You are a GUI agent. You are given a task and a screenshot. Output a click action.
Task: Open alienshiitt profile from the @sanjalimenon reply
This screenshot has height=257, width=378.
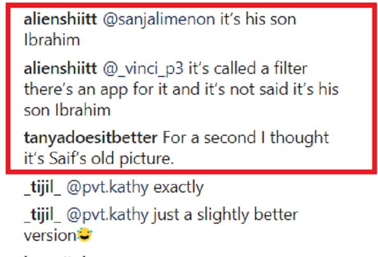(x=60, y=19)
